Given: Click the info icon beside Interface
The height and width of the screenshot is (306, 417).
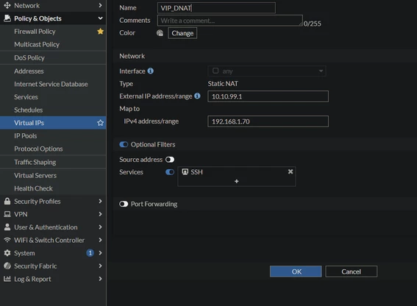Looking at the screenshot, I should (x=151, y=71).
